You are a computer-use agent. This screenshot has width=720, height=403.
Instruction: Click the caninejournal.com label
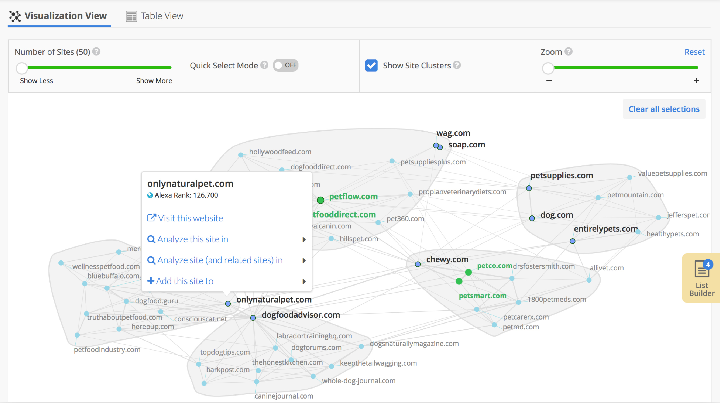284,396
